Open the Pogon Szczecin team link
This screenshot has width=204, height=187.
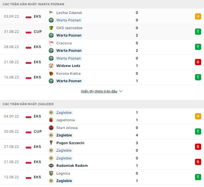[x=70, y=143]
